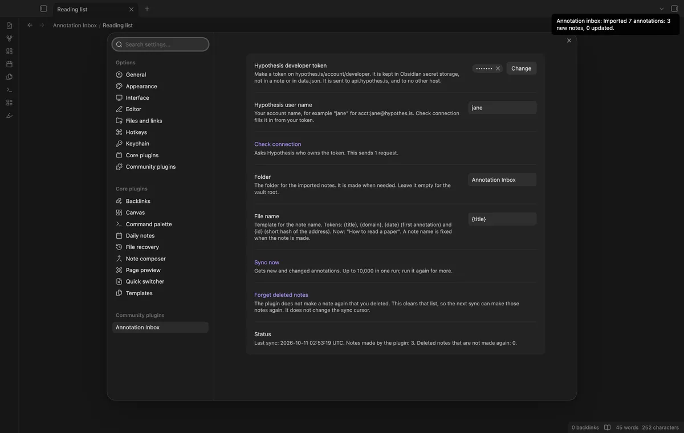Close the Reading list tab
This screenshot has width=684, height=433.
(131, 9)
